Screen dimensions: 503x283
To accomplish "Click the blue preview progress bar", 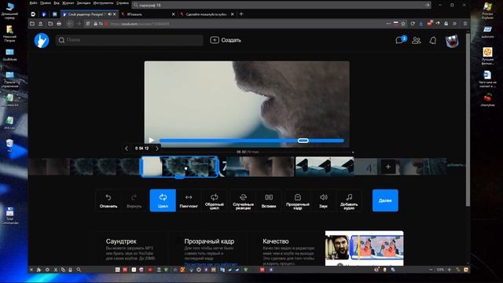I will pos(251,141).
